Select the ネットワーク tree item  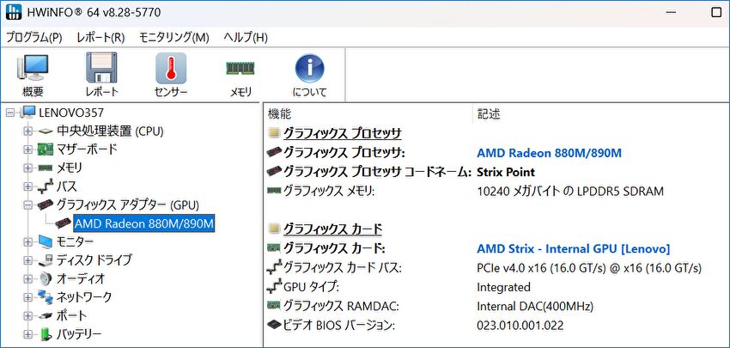[x=83, y=297]
